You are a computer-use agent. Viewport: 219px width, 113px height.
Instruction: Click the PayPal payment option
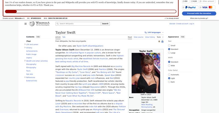pyautogui.click(x=190, y=7)
